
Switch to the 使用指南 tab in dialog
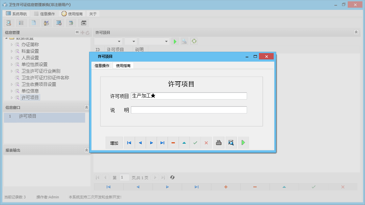point(123,65)
